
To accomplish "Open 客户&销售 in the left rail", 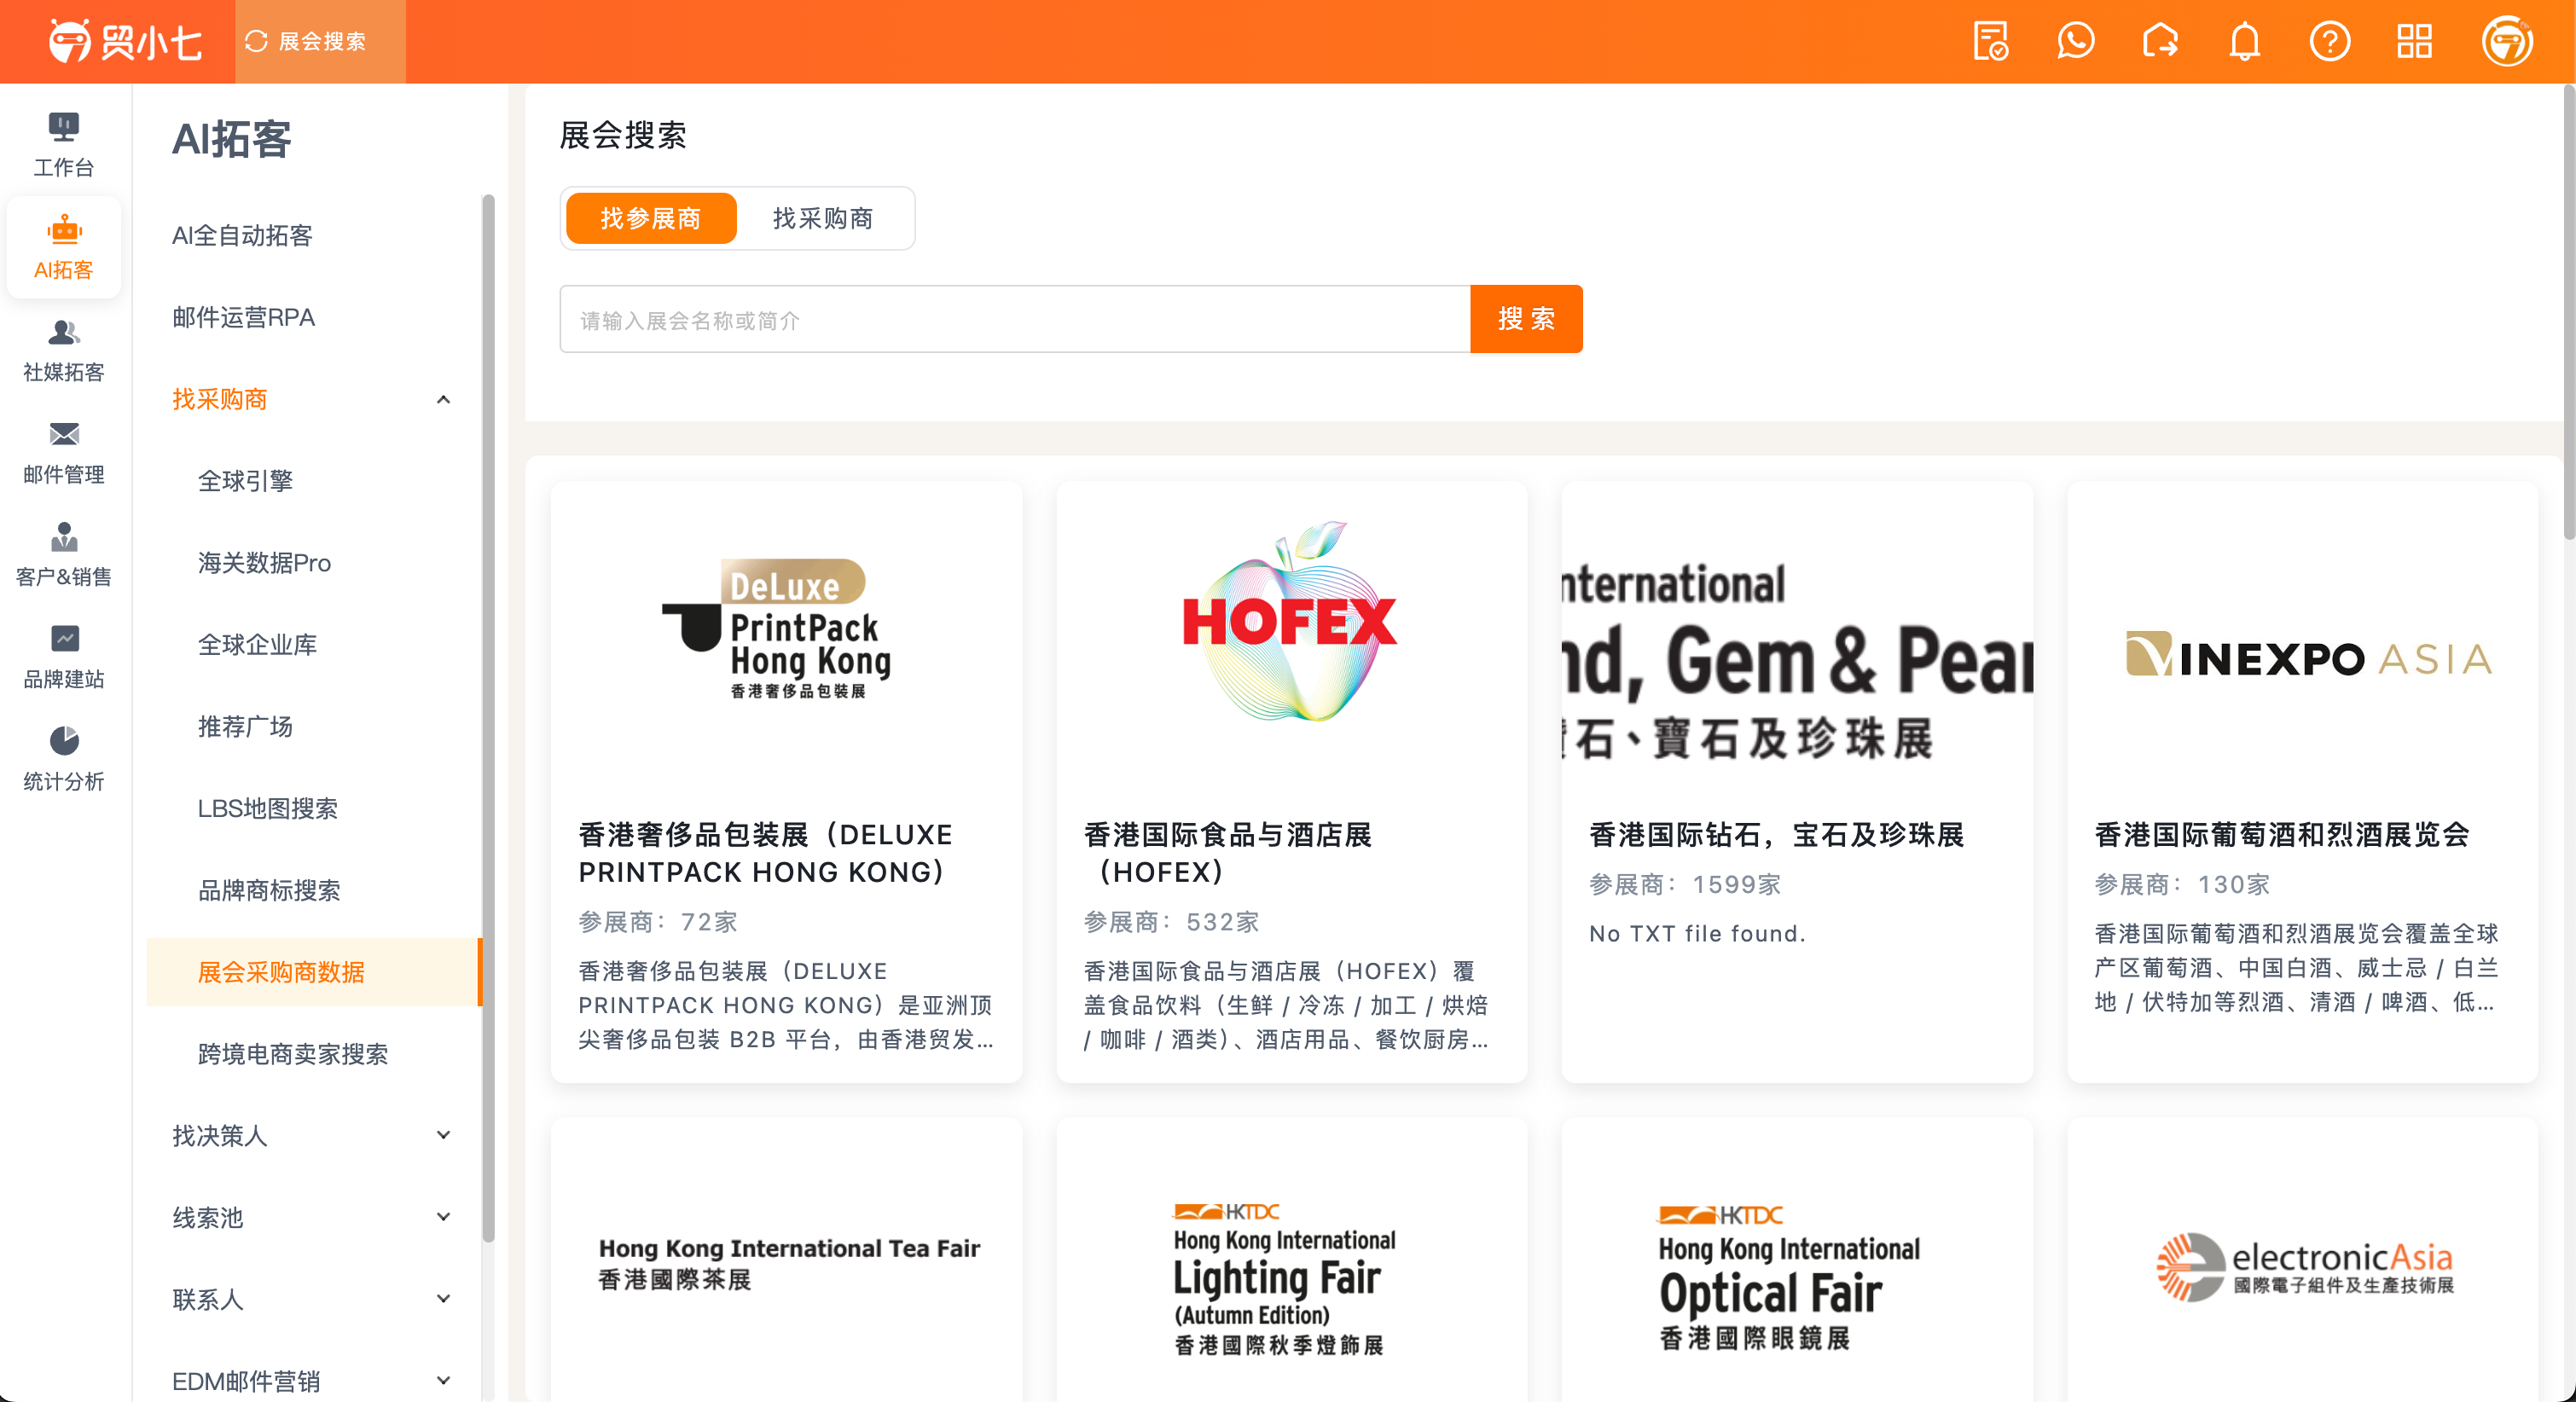I will coord(64,554).
